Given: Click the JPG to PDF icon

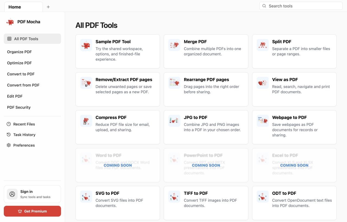Looking at the screenshot, I should [174, 121].
